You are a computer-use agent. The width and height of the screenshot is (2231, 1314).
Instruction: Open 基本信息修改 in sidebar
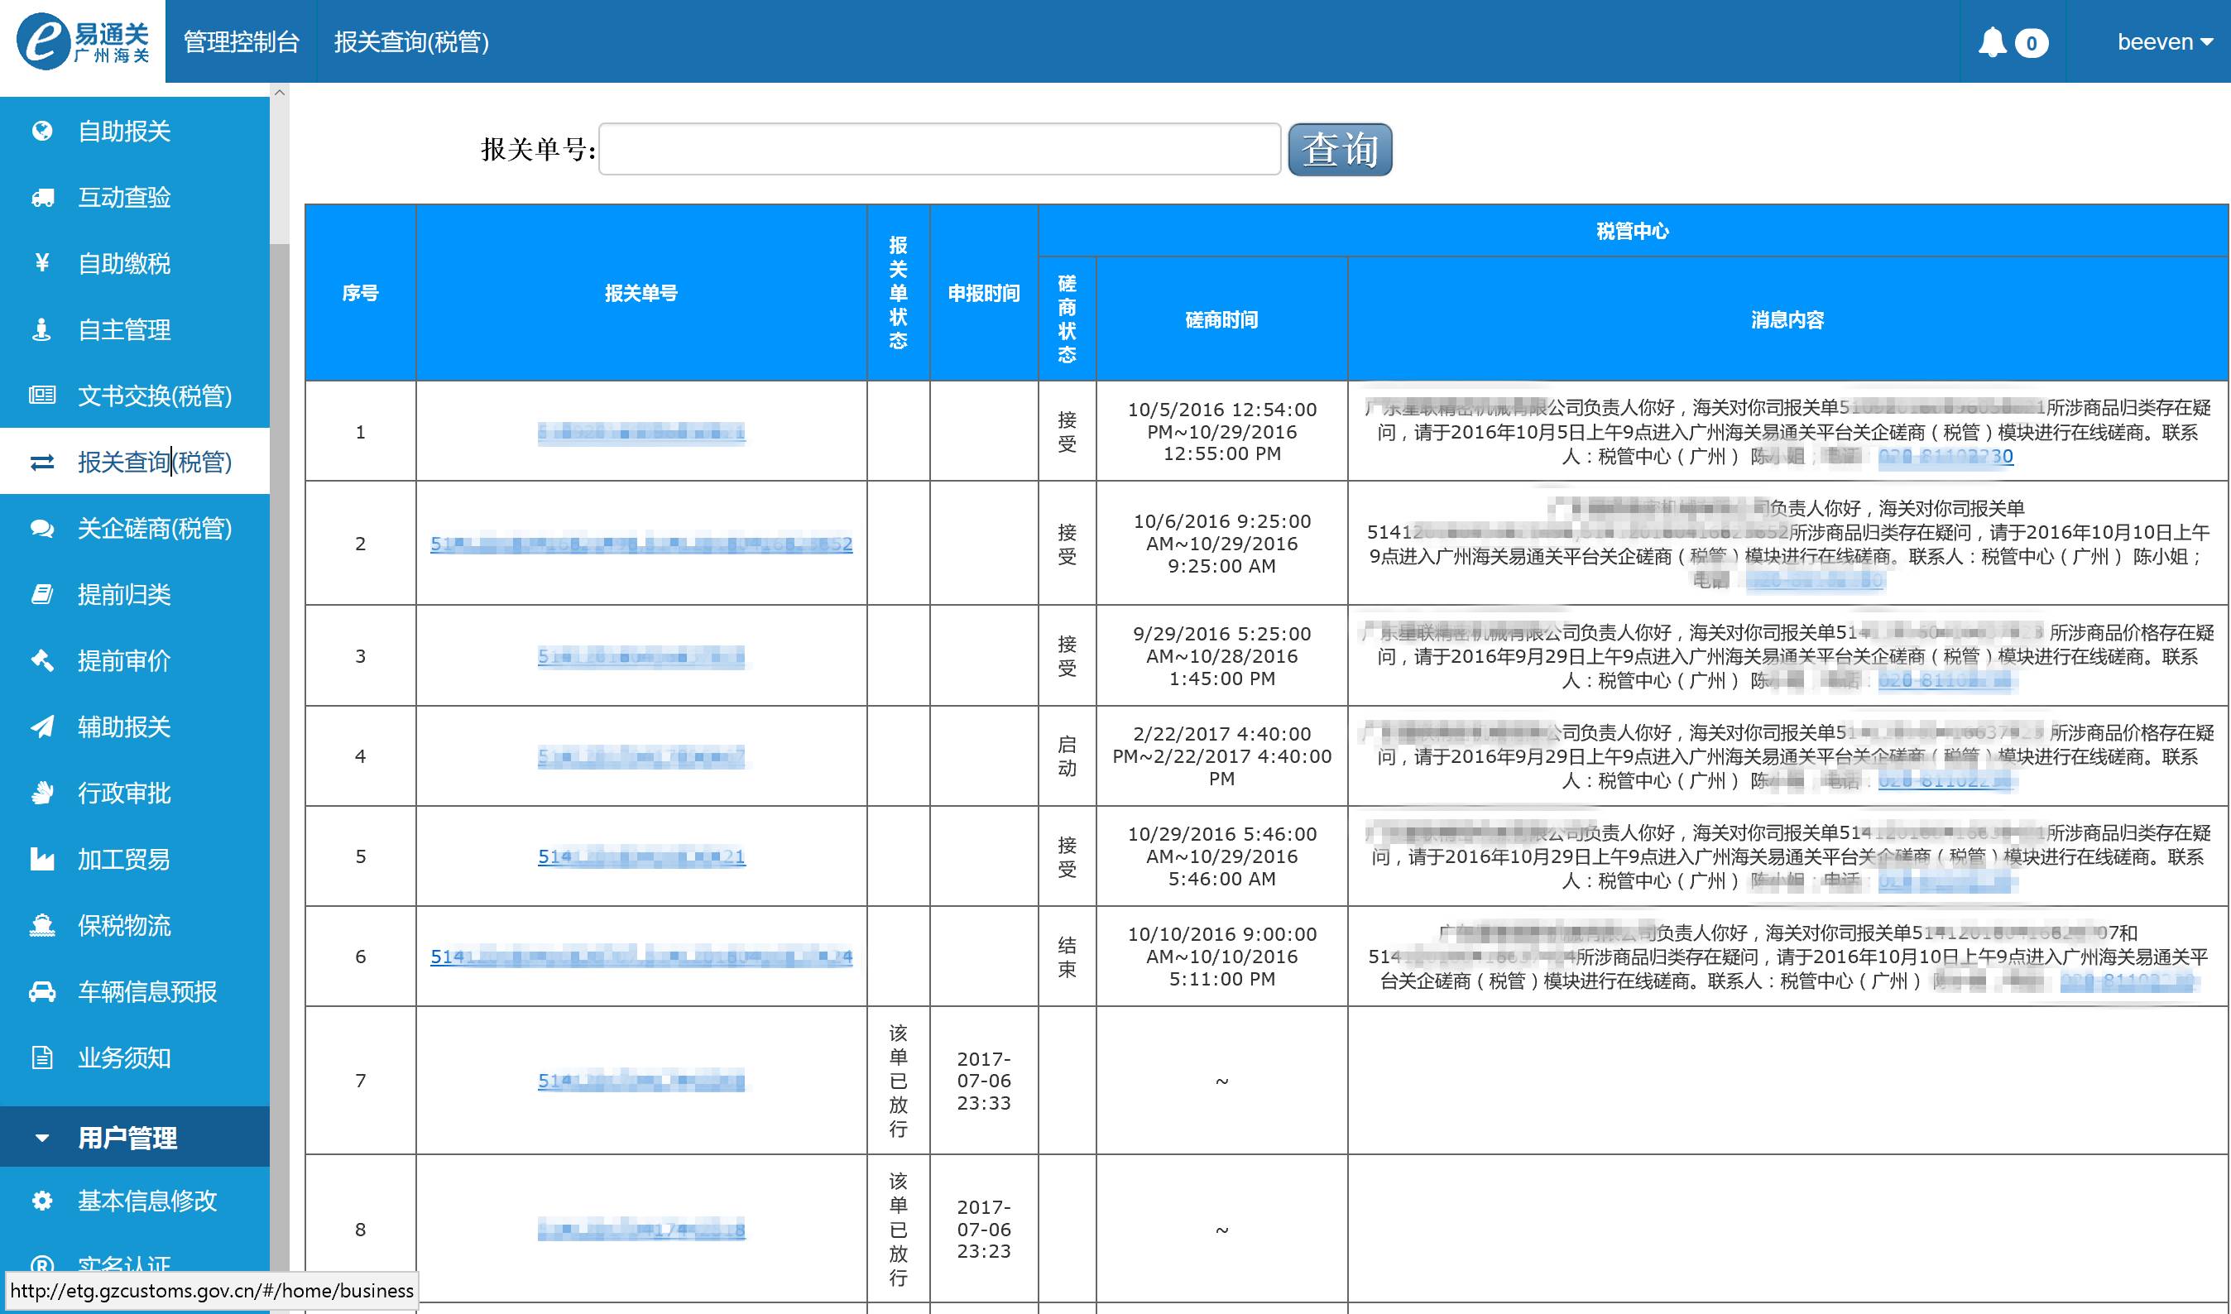135,1201
